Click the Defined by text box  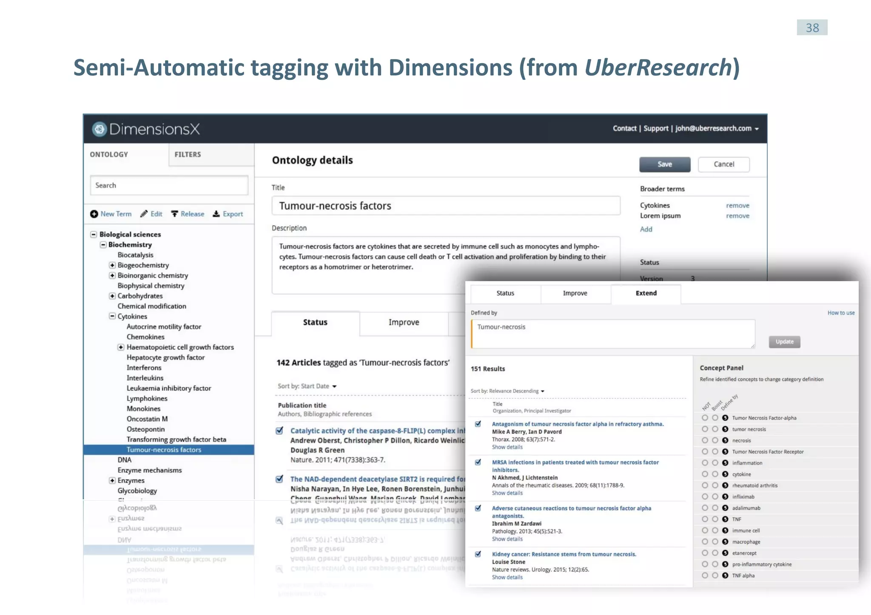tap(613, 334)
